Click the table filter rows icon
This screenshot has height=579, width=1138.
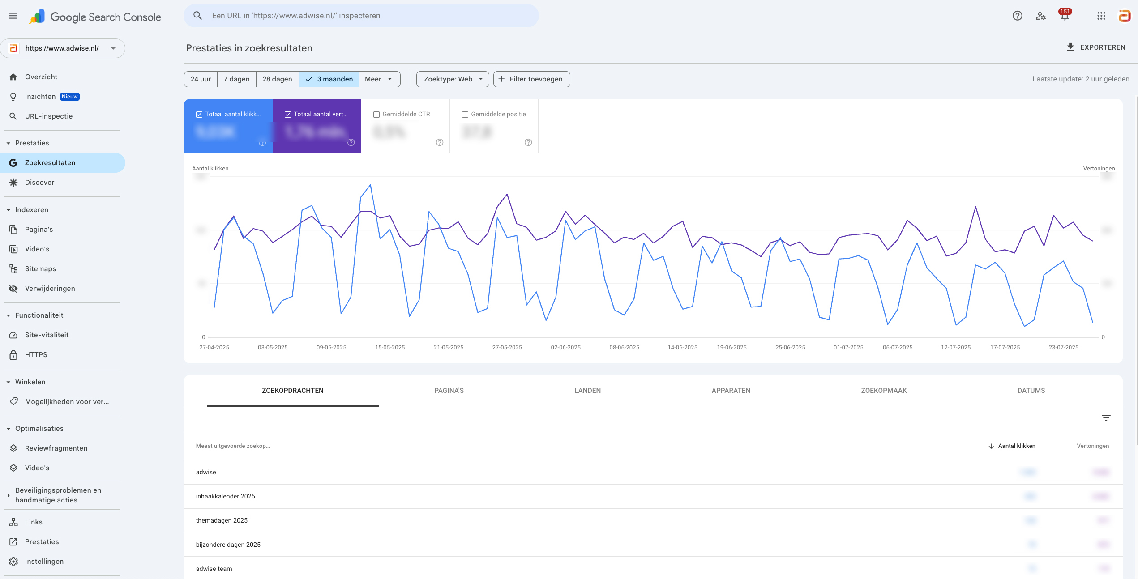point(1106,418)
